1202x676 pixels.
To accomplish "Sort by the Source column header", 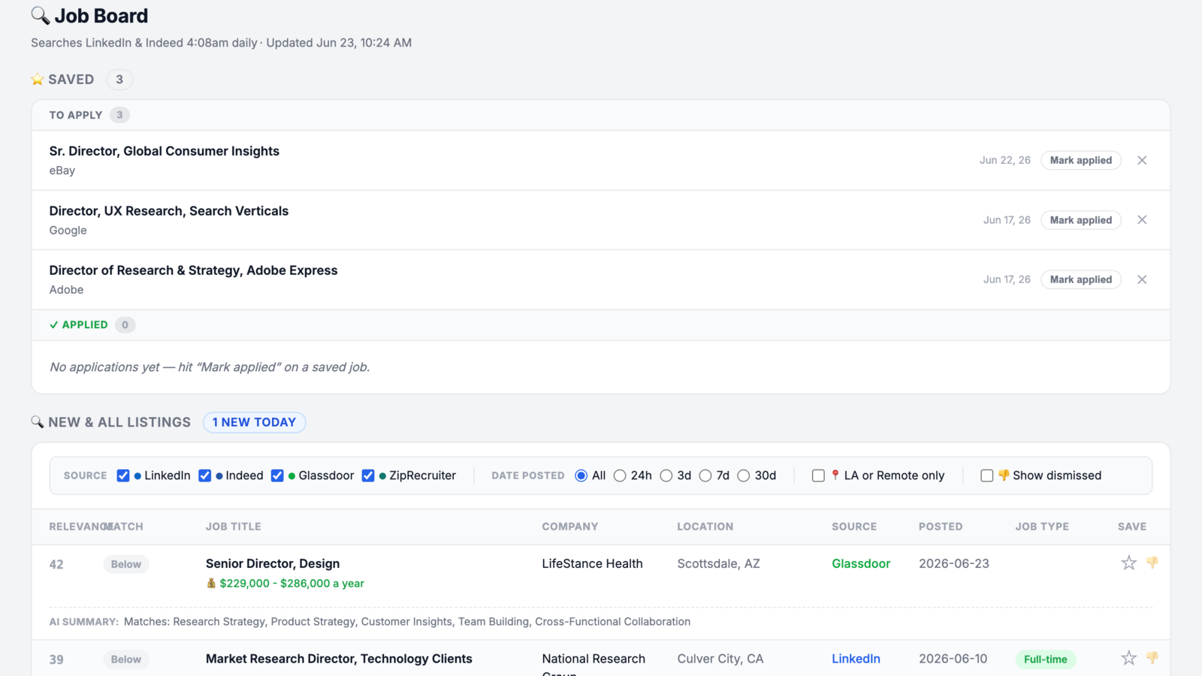I will 854,527.
